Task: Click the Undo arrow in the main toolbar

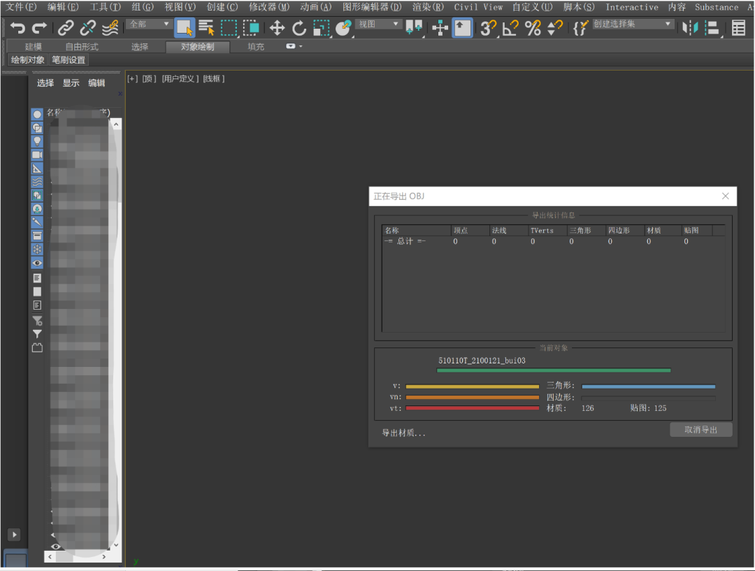Action: pos(17,28)
